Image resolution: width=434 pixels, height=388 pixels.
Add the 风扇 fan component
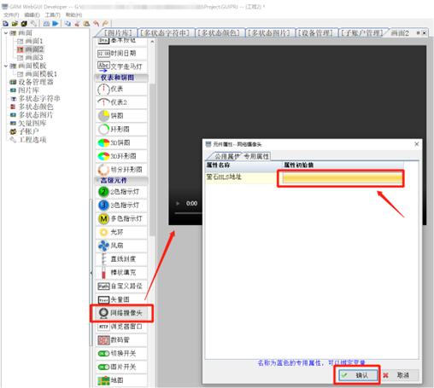pos(121,246)
